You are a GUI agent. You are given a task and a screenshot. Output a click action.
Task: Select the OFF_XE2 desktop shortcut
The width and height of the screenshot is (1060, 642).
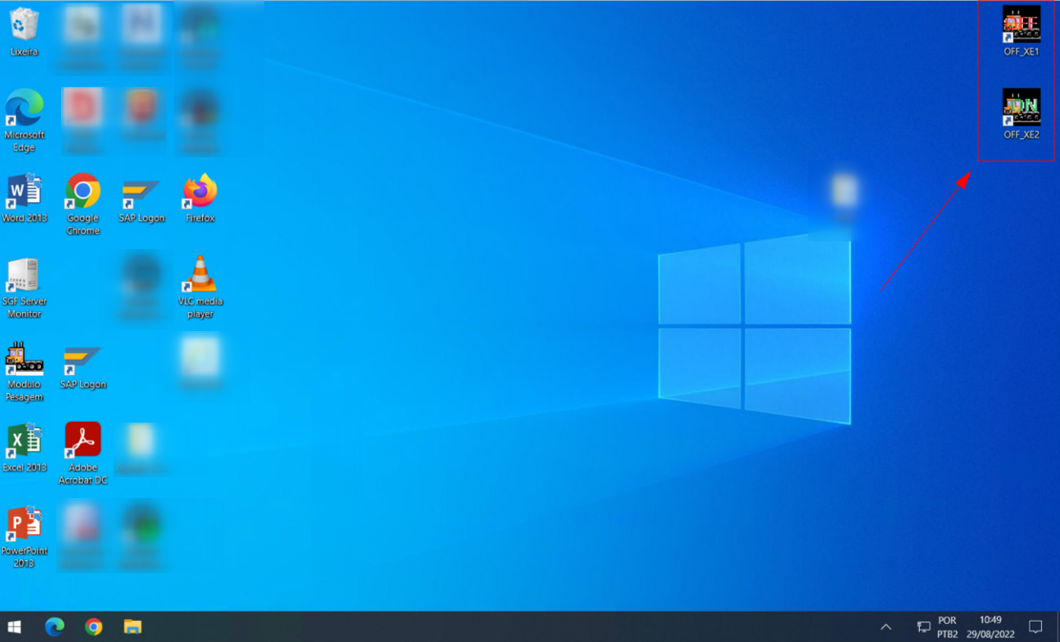coord(1021,114)
